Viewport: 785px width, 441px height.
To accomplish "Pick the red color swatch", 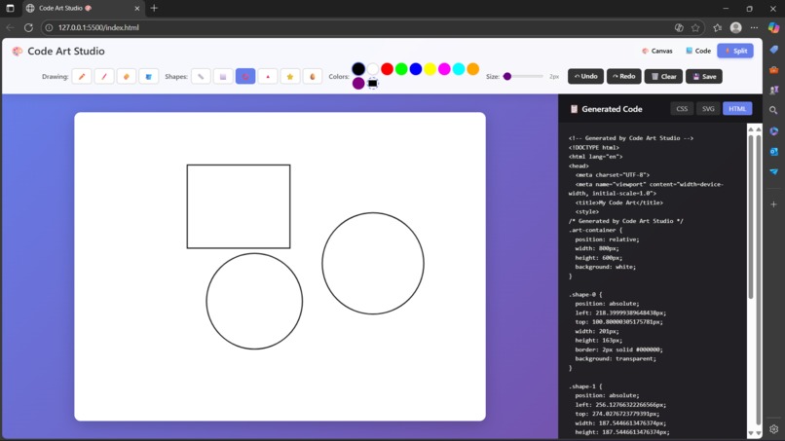I will pos(387,68).
